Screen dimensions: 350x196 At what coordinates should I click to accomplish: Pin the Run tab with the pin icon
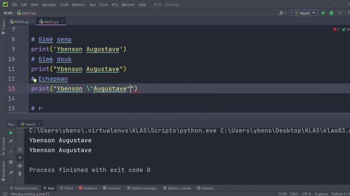(11, 173)
